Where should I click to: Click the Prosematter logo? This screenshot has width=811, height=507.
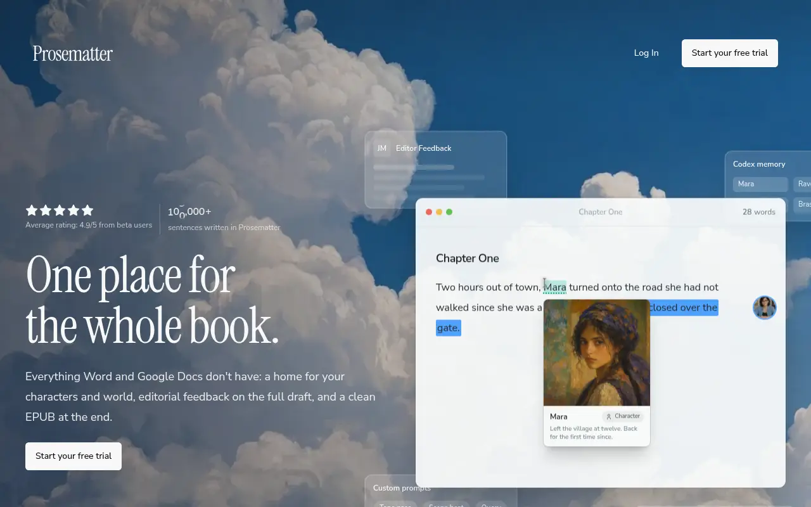pos(73,54)
